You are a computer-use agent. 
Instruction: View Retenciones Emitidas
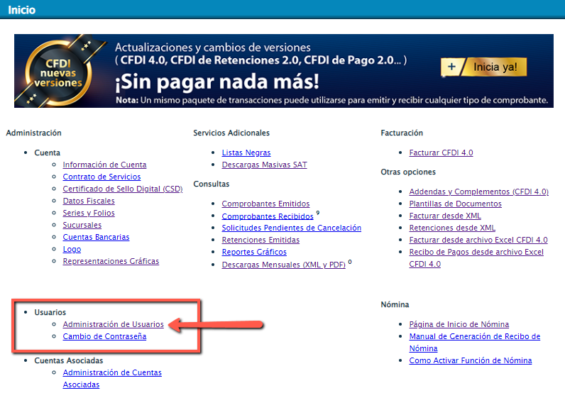[260, 240]
